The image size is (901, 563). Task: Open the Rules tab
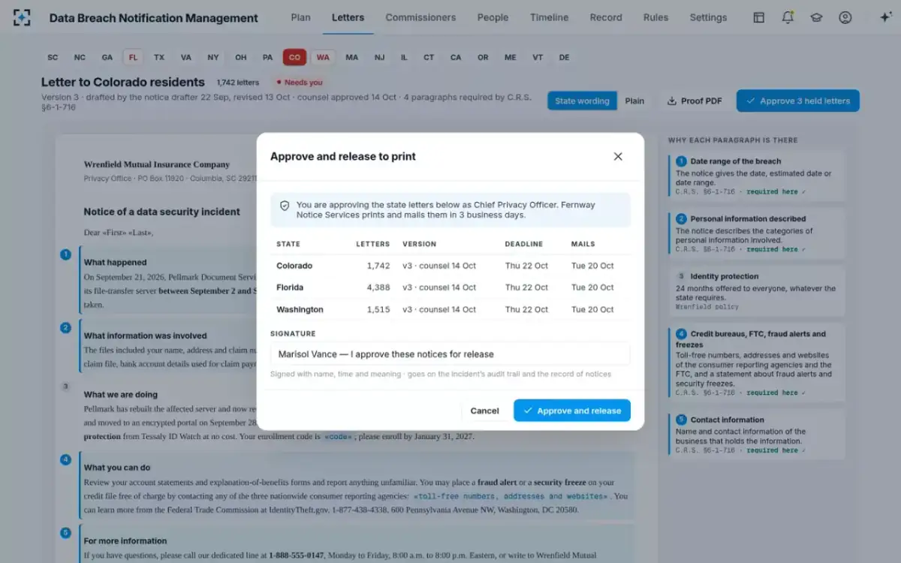click(x=655, y=17)
